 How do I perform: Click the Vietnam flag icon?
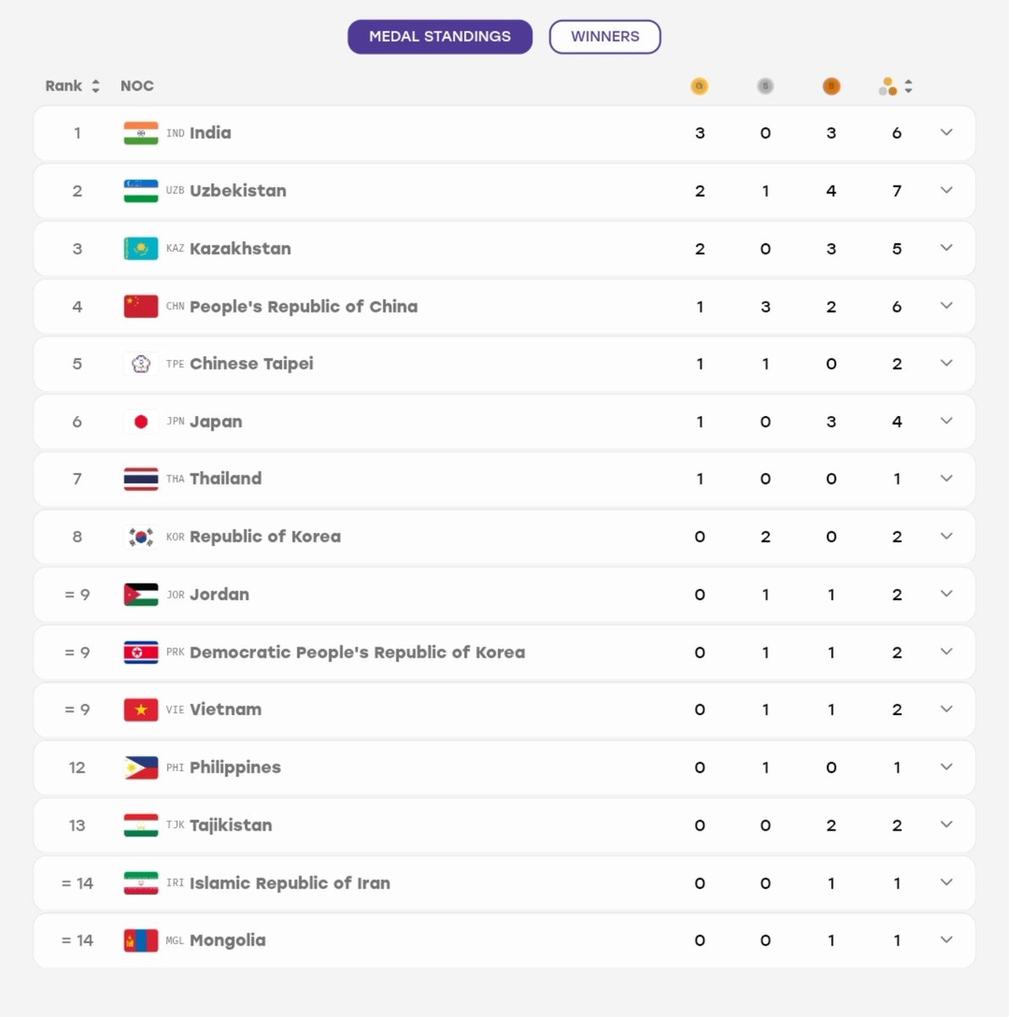[x=141, y=709]
